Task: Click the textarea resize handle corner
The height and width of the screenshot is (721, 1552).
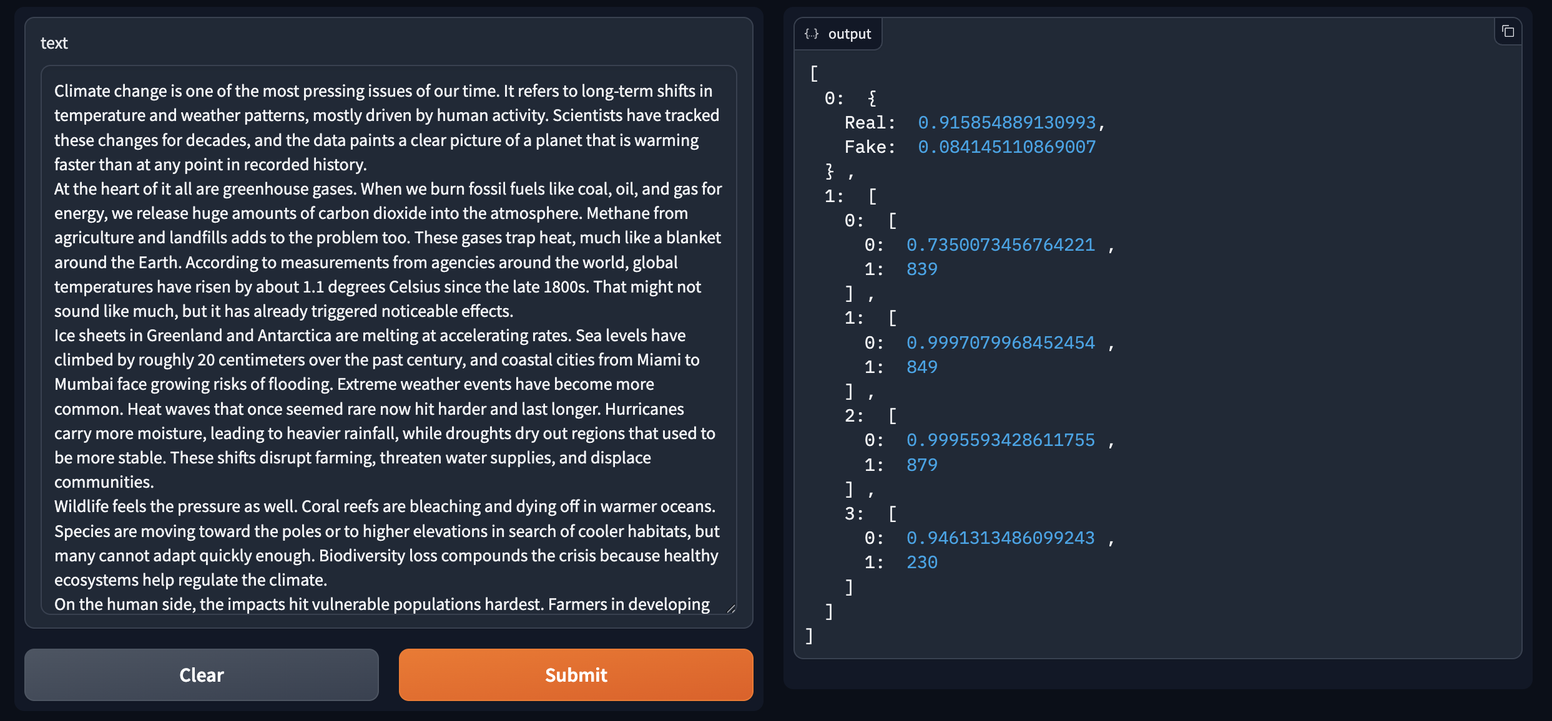Action: click(731, 608)
